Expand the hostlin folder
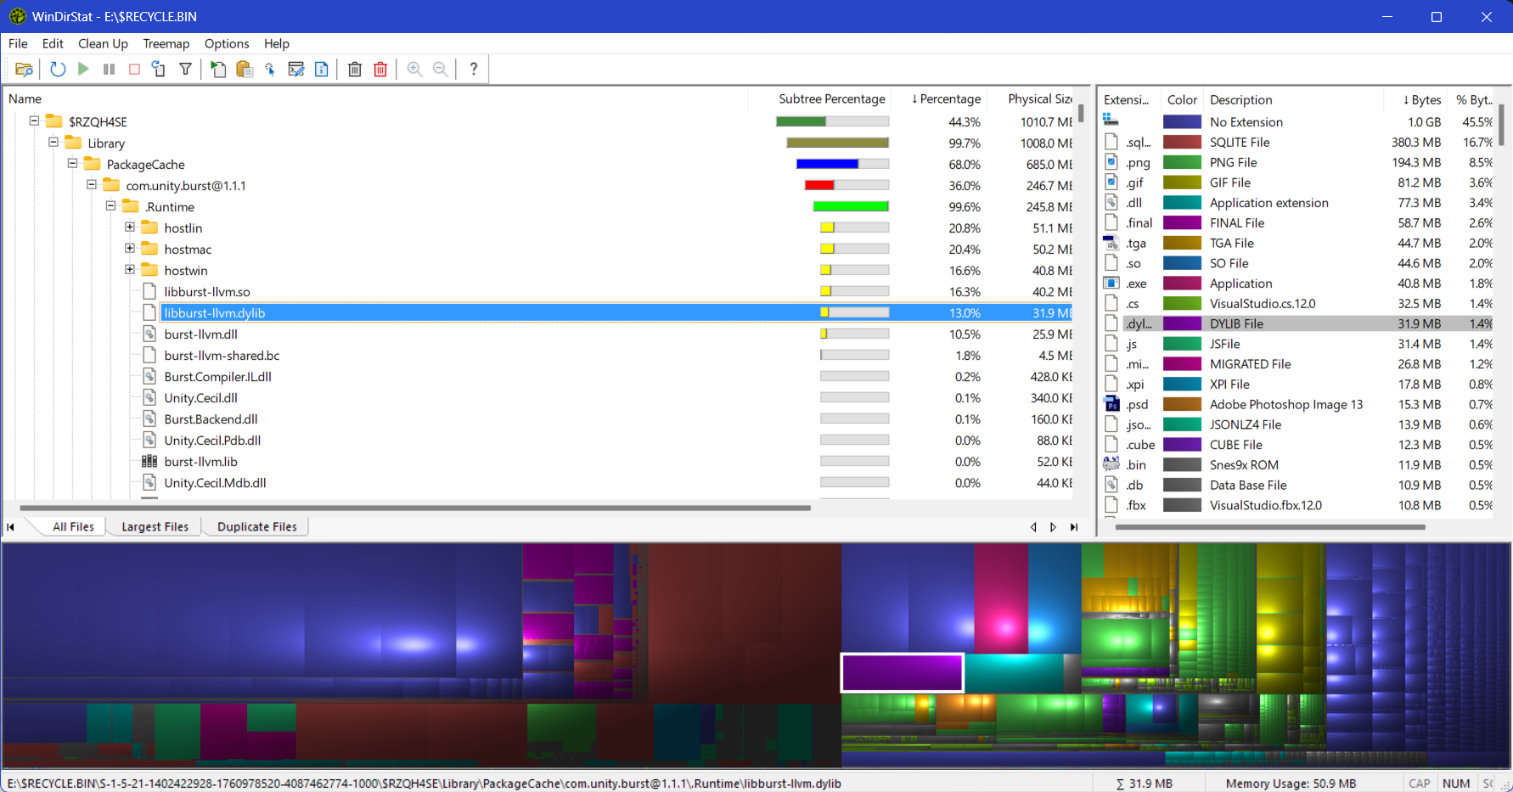1513x792 pixels. pyautogui.click(x=130, y=227)
